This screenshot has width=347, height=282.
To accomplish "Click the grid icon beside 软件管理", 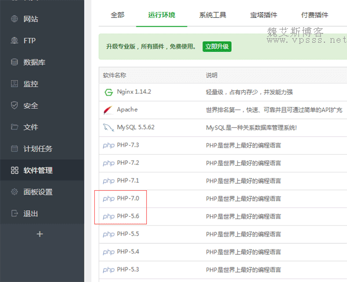I will click(14, 170).
